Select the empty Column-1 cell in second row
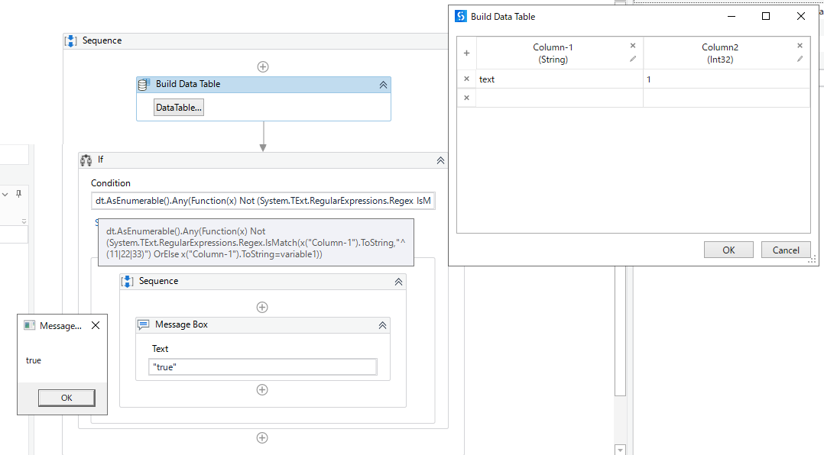 [x=560, y=98]
